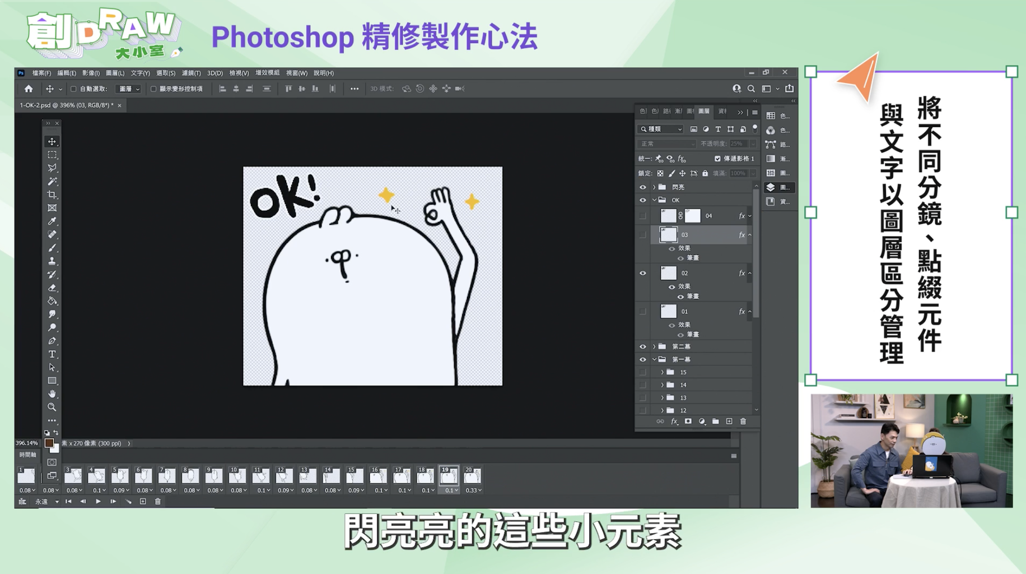Select layer 04 thumbnail in Layers panel
Screen dimensions: 1026x574
[x=668, y=216]
